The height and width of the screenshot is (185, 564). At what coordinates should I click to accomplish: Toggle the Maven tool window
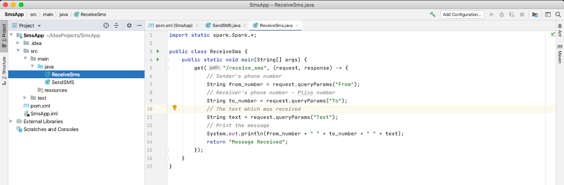pos(560,54)
